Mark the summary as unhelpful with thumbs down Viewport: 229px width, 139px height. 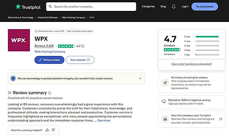click(53, 130)
